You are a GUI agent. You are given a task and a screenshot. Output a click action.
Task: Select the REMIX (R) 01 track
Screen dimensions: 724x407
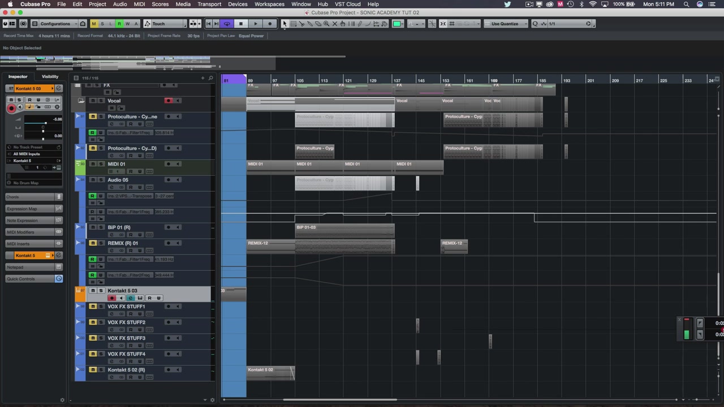pyautogui.click(x=123, y=243)
